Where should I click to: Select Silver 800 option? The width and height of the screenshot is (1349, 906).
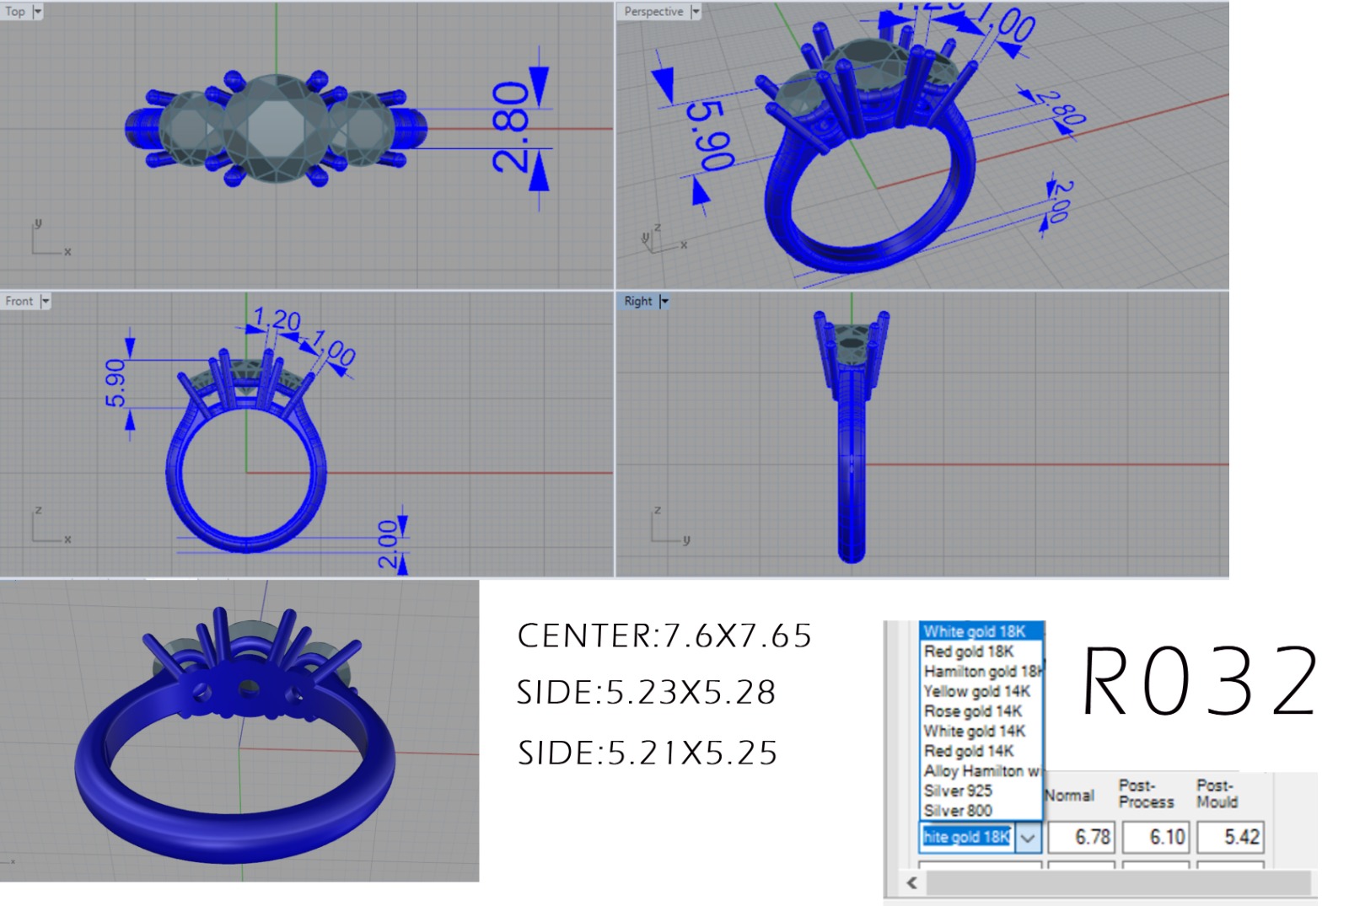click(x=981, y=811)
